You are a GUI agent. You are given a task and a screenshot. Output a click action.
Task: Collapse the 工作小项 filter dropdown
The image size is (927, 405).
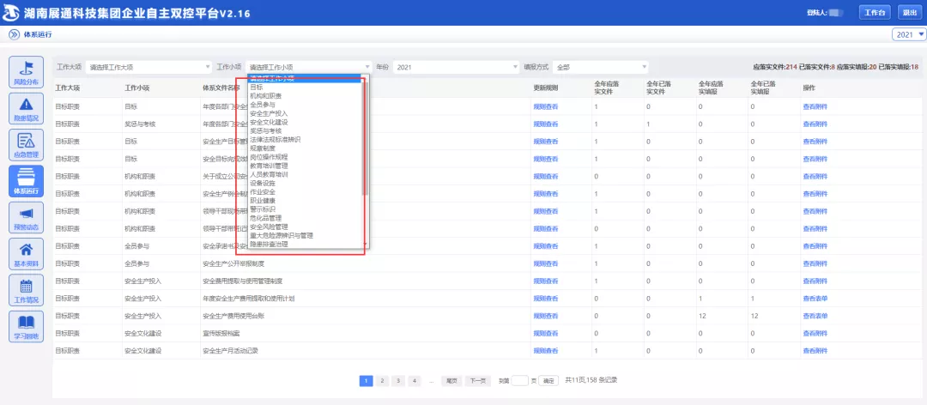point(309,68)
